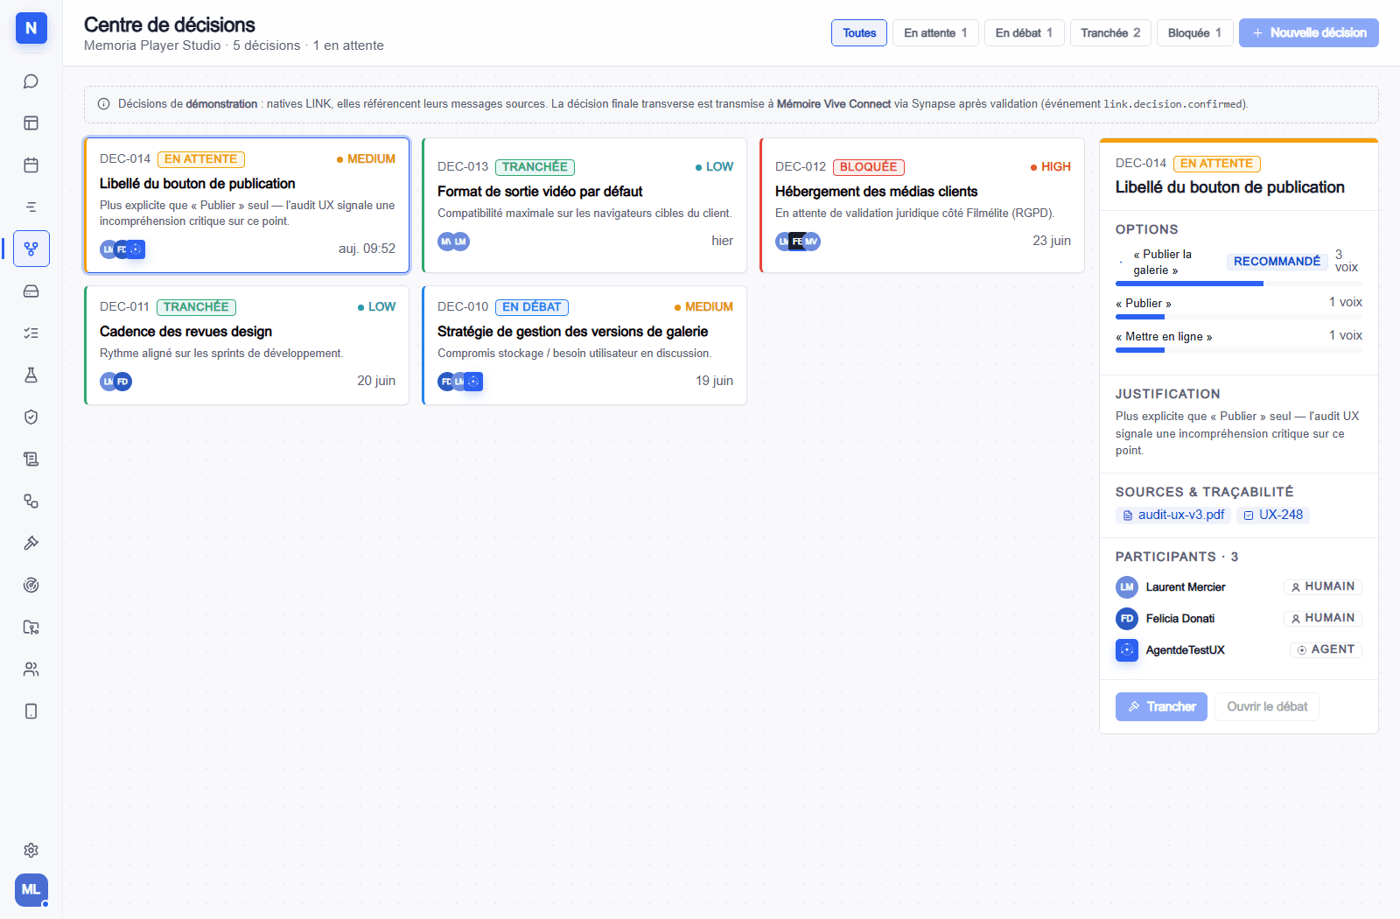Open the audit-ux-v3.pdf source link

(1173, 516)
